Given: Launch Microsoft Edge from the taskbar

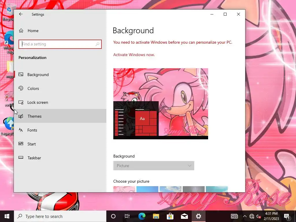Looking at the screenshot, I should click(142, 216).
